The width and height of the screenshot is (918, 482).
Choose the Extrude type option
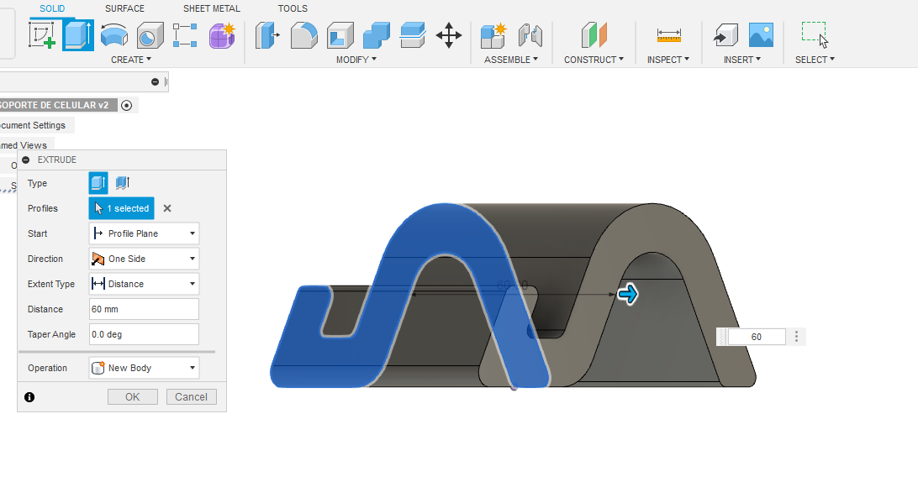pos(98,183)
